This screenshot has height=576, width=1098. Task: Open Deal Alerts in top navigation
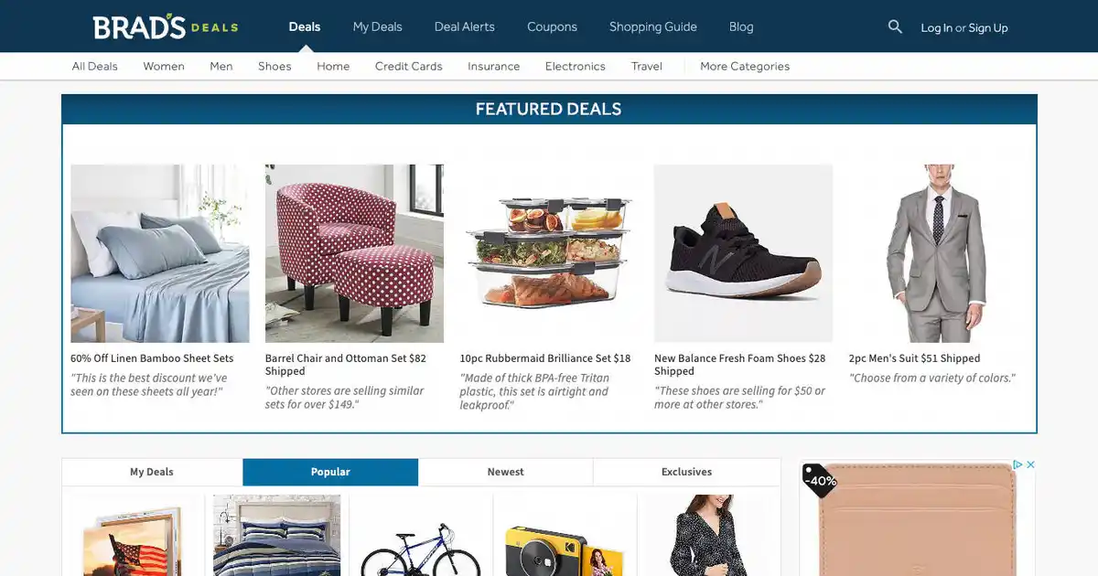465,27
